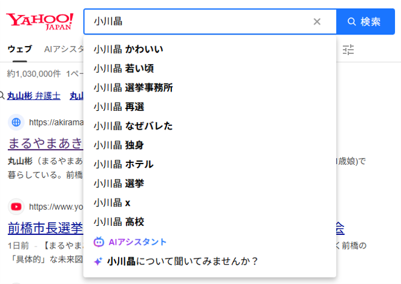Choose suggestion 小川晶 選挙事務所

133,88
